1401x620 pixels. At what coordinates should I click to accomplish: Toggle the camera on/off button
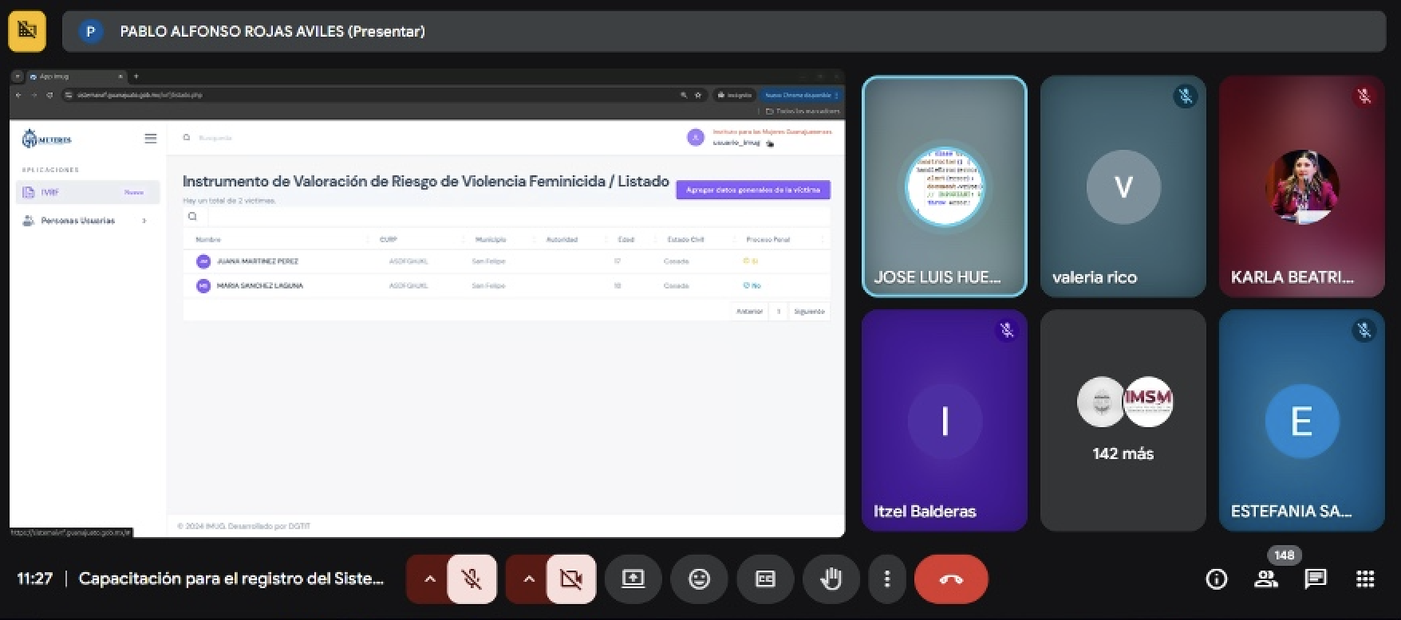(x=571, y=579)
